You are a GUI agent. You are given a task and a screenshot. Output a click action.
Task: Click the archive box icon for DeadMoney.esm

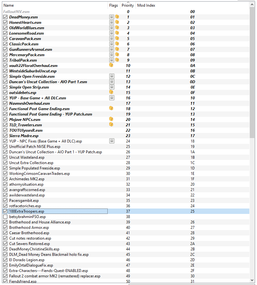pos(117,17)
